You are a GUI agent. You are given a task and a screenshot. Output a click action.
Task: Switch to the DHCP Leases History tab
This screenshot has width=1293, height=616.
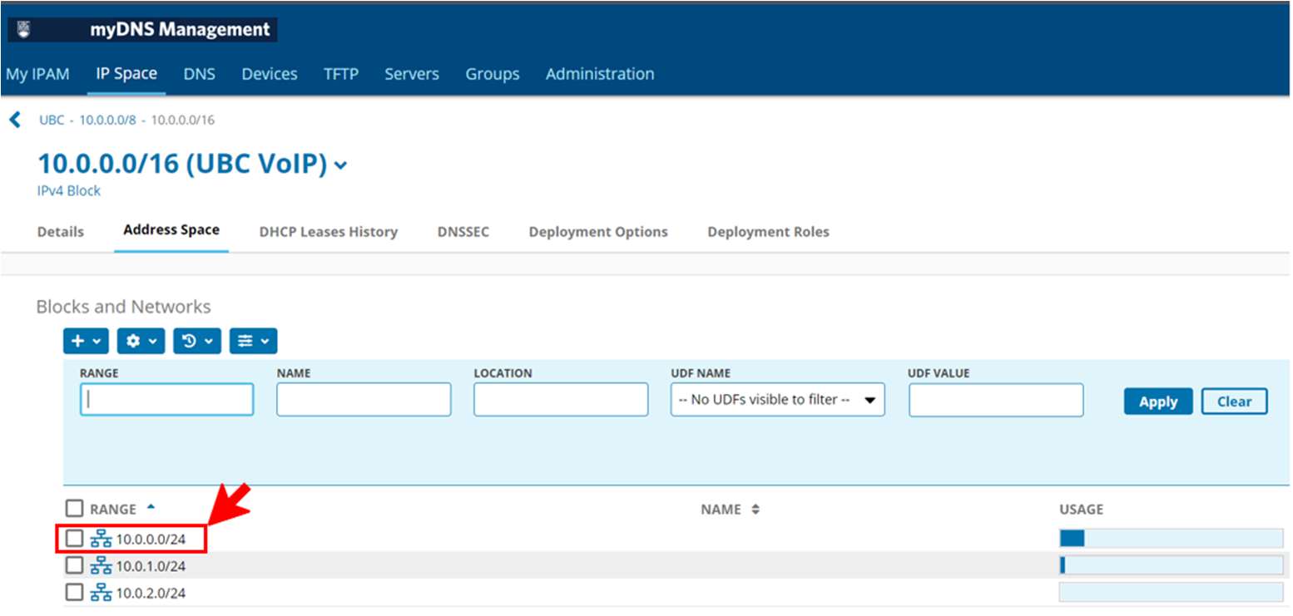(328, 232)
